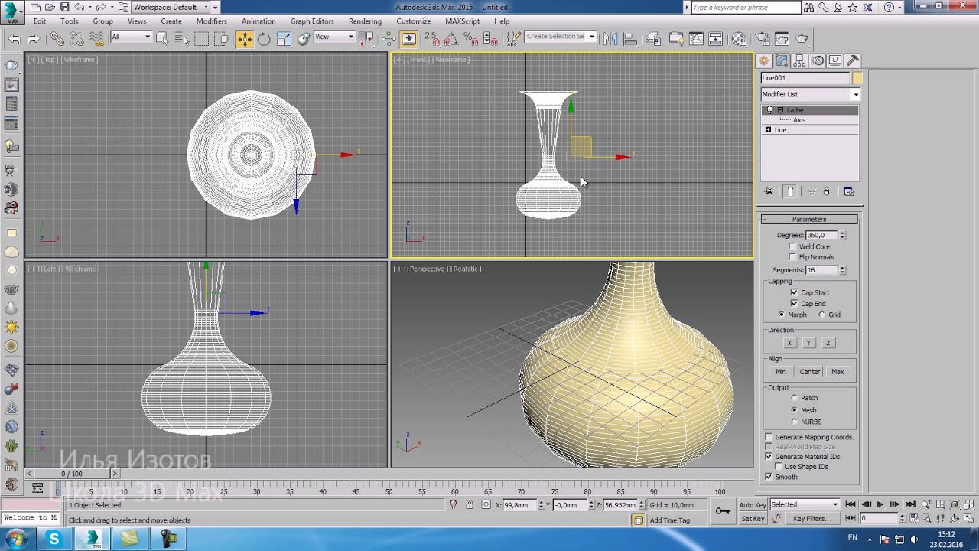Uncheck the Cap End checkbox

tap(794, 304)
